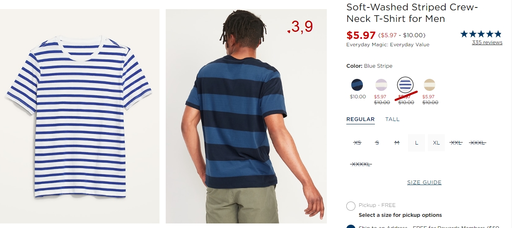This screenshot has height=228, width=512.
Task: Select the Pickup - FREE radio button
Action: (x=351, y=206)
